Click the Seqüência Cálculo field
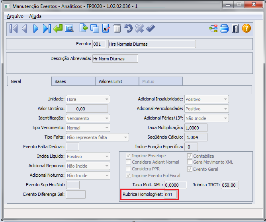Image resolution: width=266 pixels, height=222 pixels. (196, 137)
